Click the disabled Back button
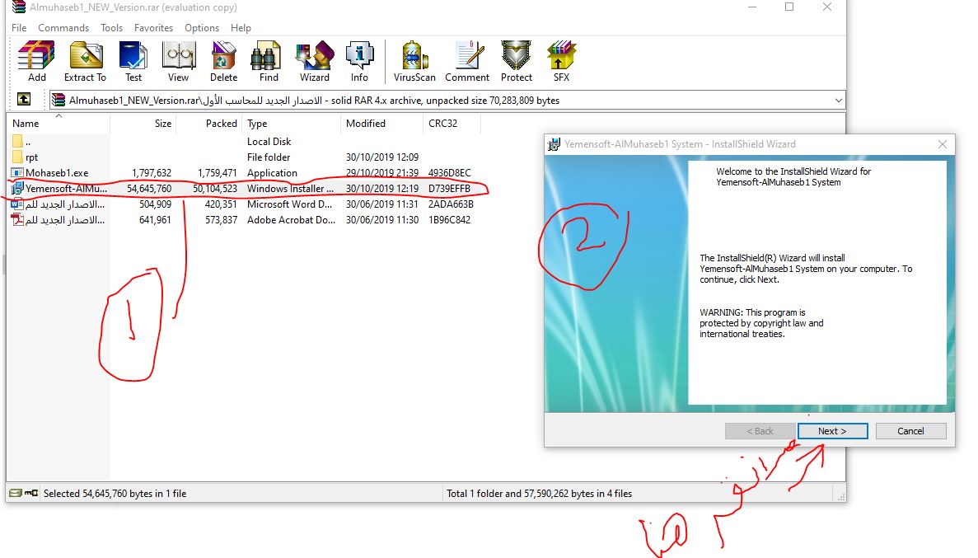The image size is (978, 558). tap(760, 431)
